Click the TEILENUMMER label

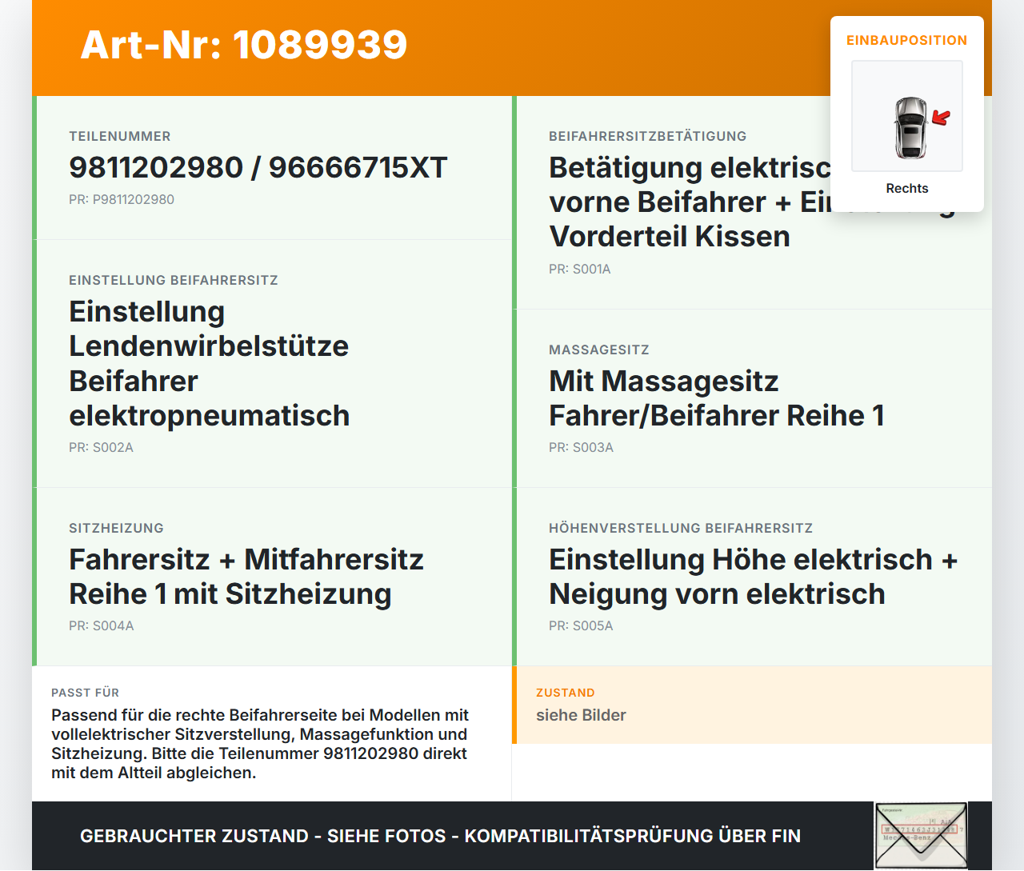pyautogui.click(x=120, y=136)
